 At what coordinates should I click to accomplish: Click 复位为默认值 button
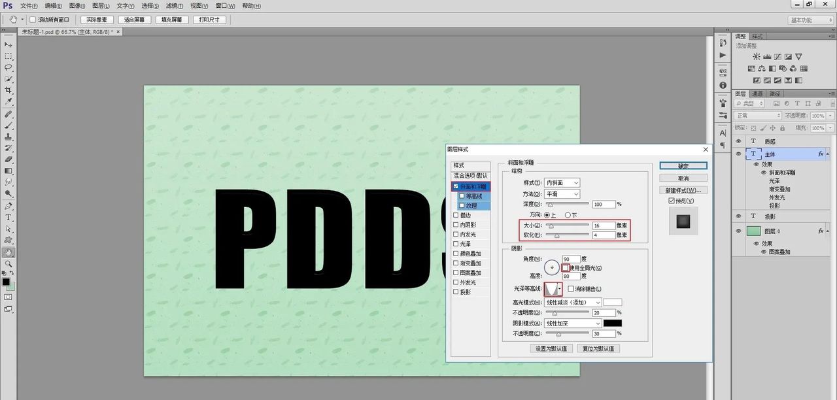tap(598, 349)
